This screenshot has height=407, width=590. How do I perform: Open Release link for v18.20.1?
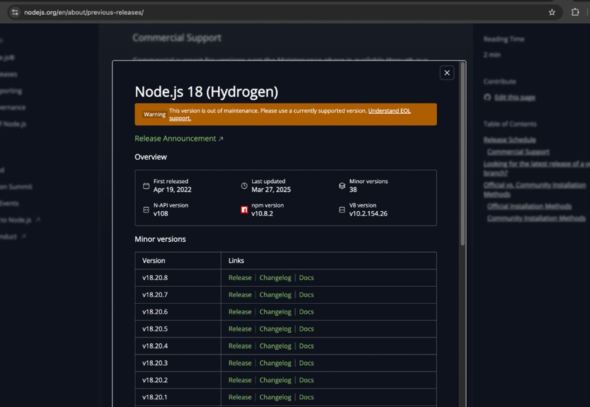(240, 397)
